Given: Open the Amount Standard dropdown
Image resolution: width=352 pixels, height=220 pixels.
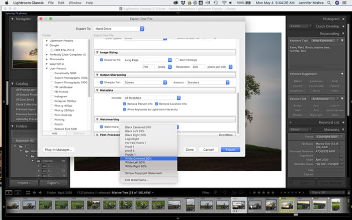Looking at the screenshot, I should tap(208, 82).
